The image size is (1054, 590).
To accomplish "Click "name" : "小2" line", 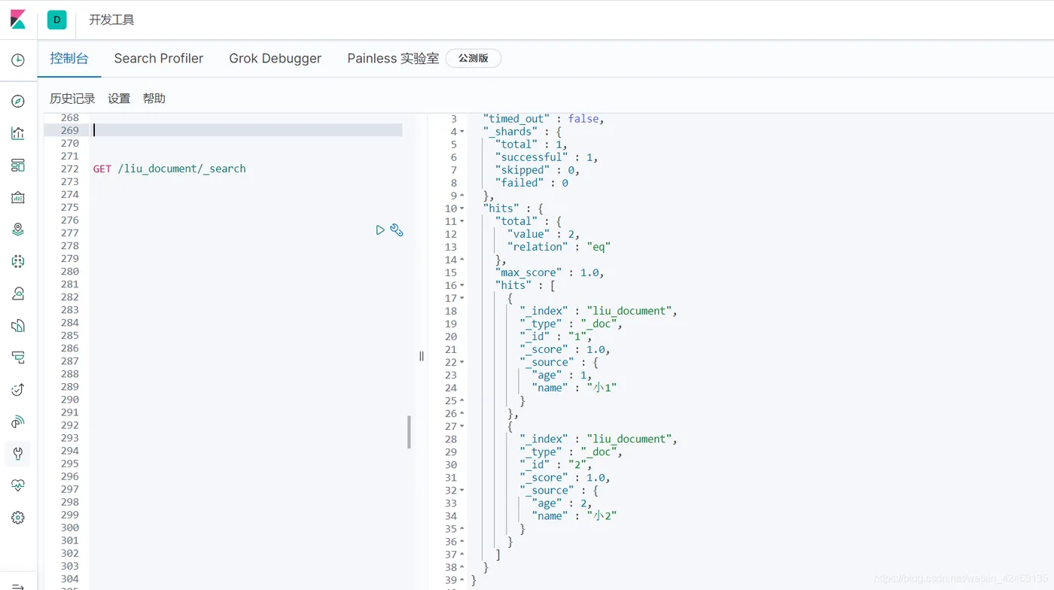I will tap(574, 515).
